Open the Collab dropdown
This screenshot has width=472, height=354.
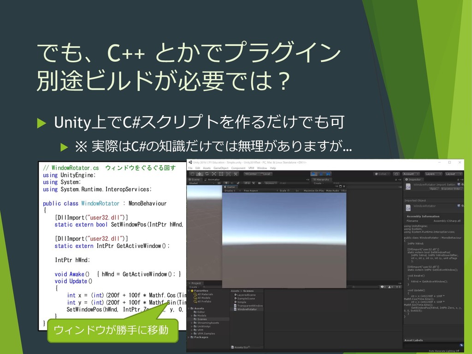[x=381, y=174]
